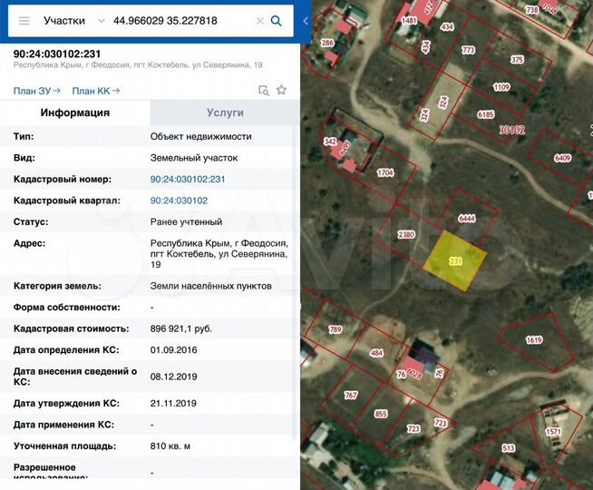Click parcel 2380 on the map

click(x=405, y=235)
